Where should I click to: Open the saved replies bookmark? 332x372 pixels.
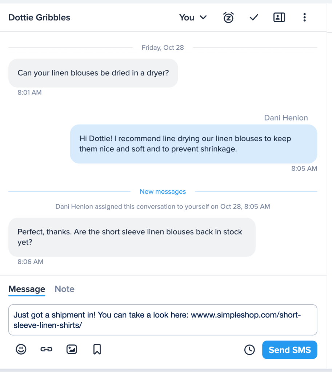pyautogui.click(x=97, y=349)
